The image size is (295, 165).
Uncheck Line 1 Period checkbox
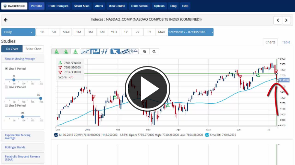pos(6,69)
